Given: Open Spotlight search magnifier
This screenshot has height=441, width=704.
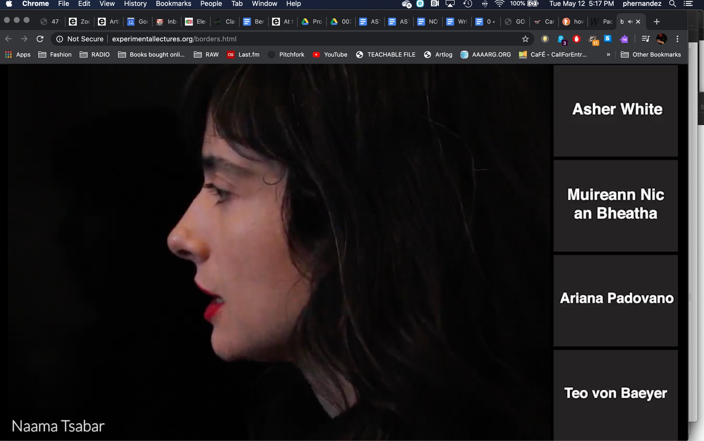Looking at the screenshot, I should (672, 4).
